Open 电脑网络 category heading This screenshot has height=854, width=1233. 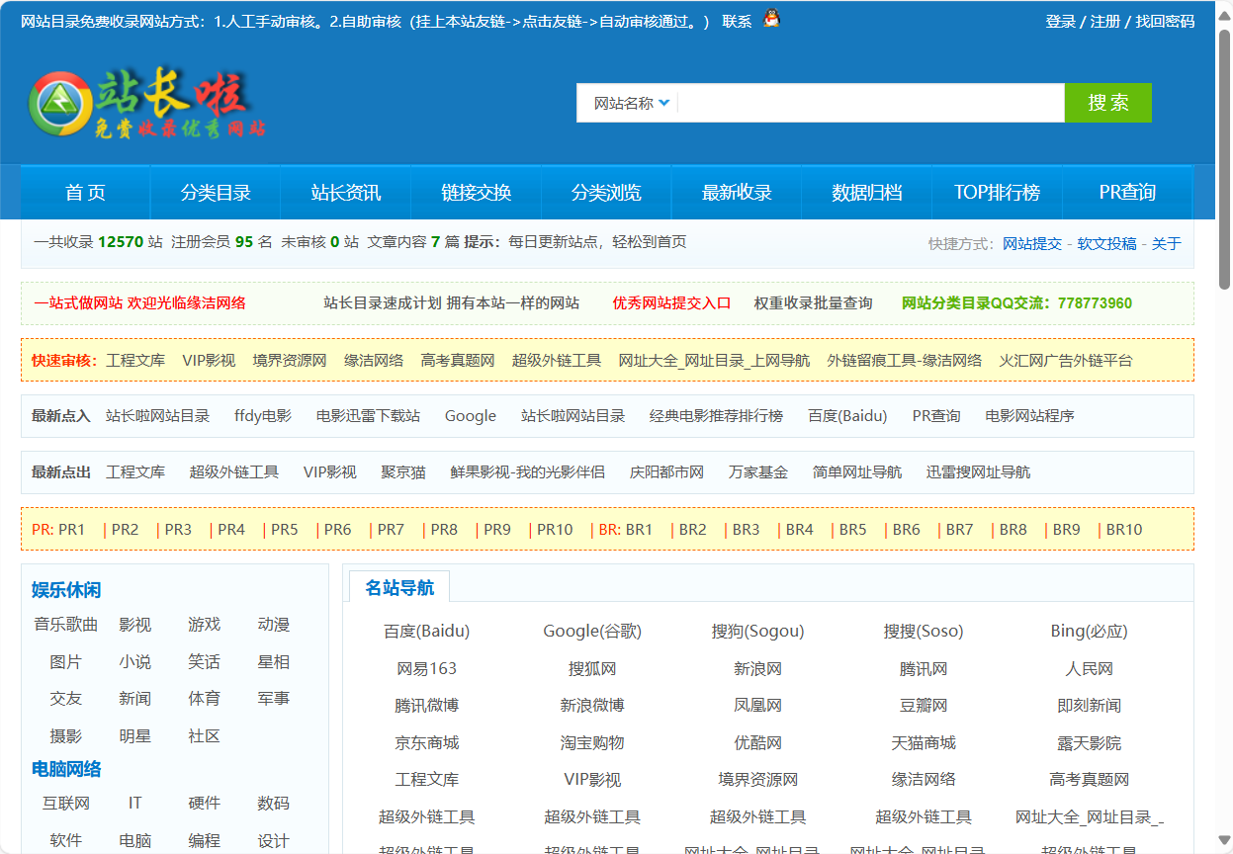pyautogui.click(x=66, y=769)
